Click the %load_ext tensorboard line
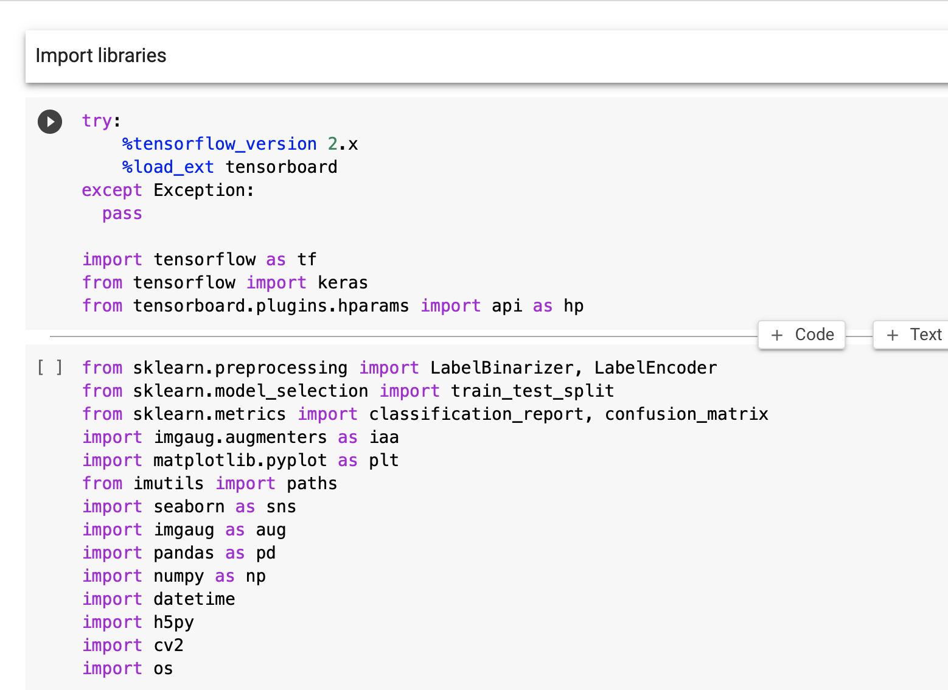The image size is (948, 690). pos(229,167)
